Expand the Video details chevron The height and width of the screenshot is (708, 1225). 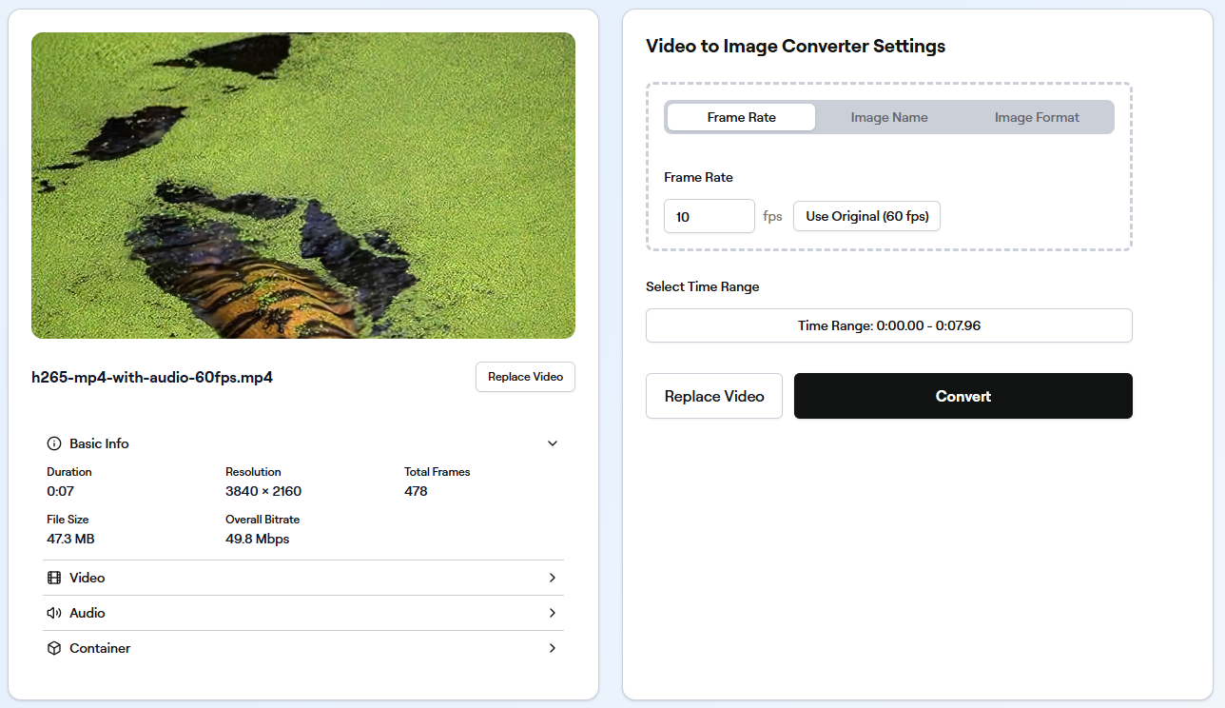coord(552,578)
